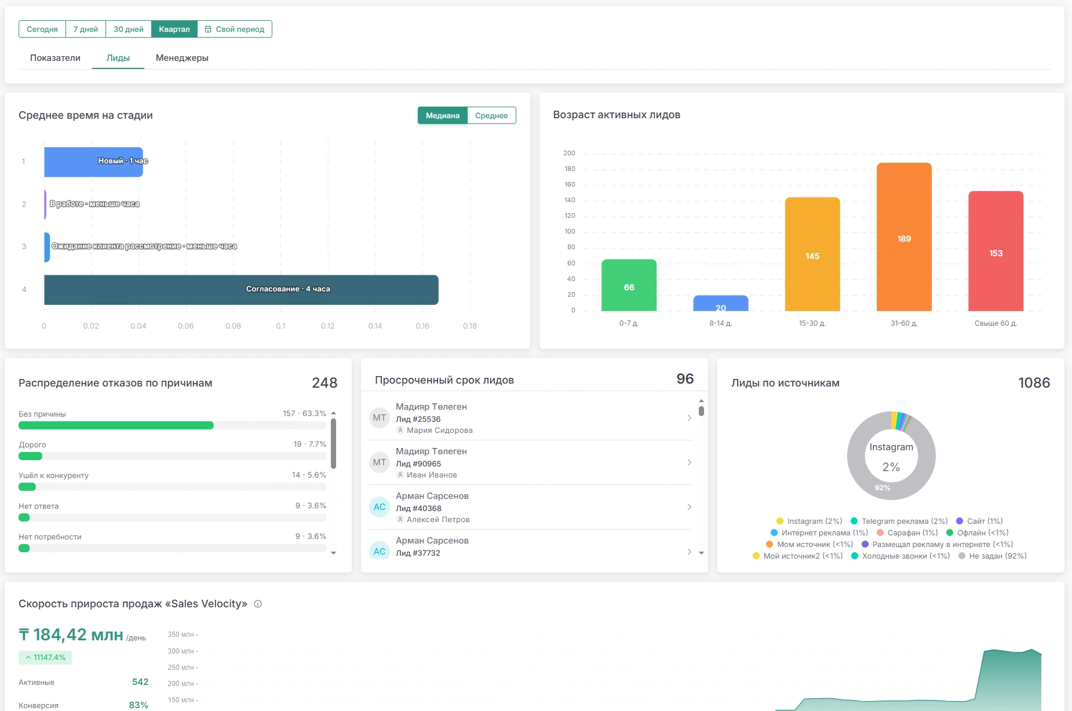Click the Нет ответа progress bar
This screenshot has height=711, width=1072.
tap(173, 517)
